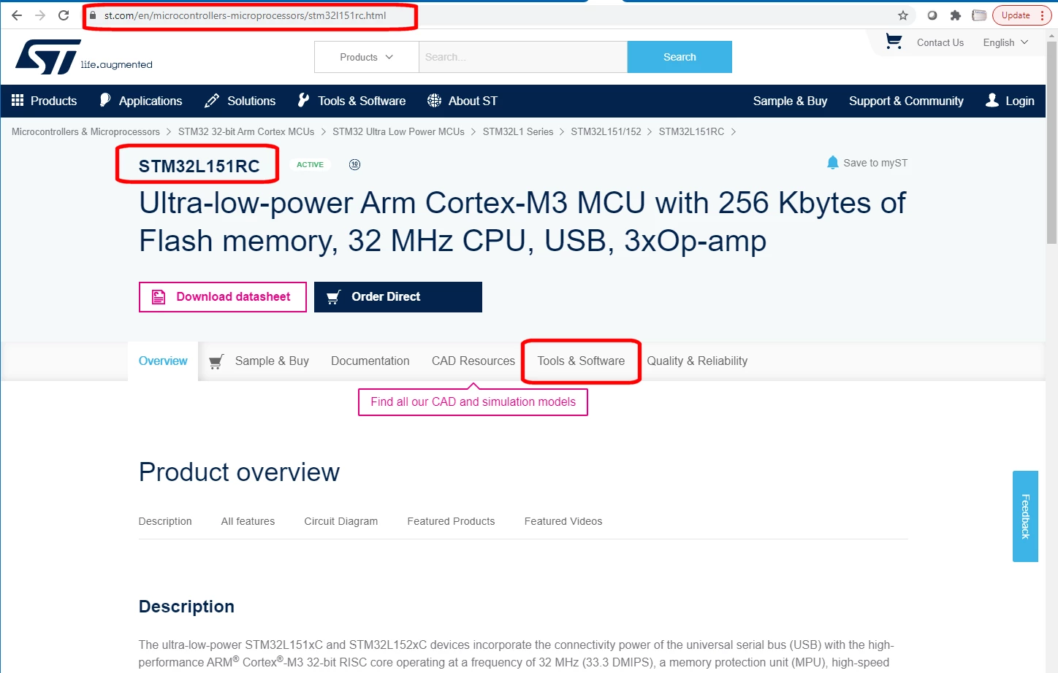Go to STM32 Ultra Low Power MCUs breadcrumb

(x=398, y=131)
